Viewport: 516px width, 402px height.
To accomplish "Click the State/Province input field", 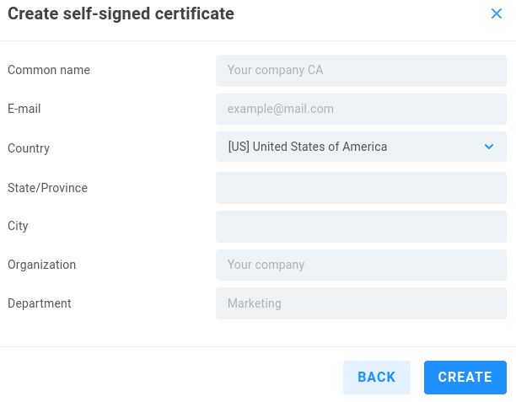I will [x=361, y=188].
